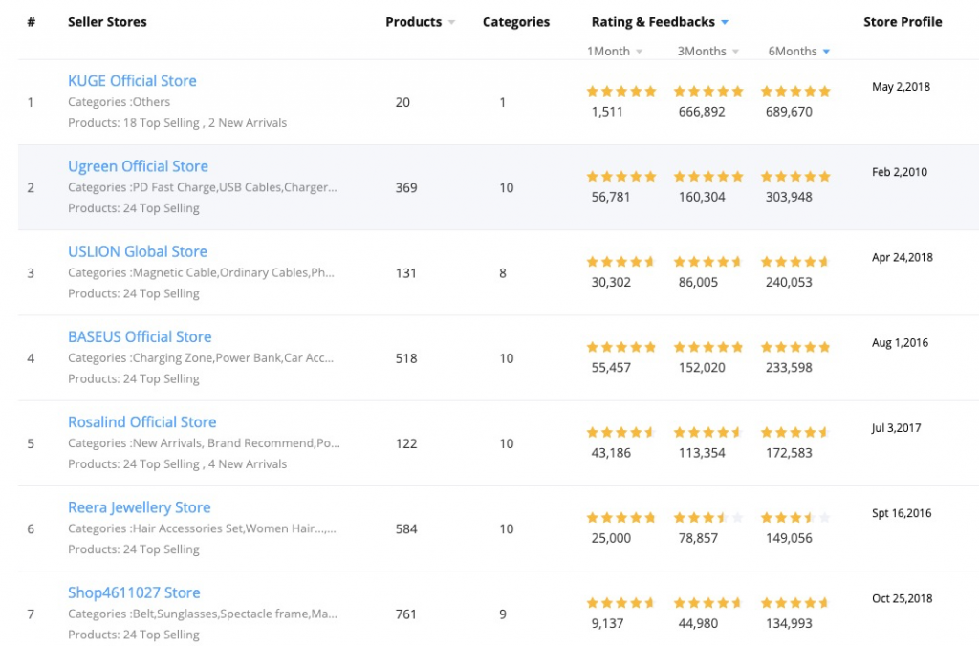979x646 pixels.
Task: Click Reera Jewellery 6Months star rating
Action: click(795, 518)
